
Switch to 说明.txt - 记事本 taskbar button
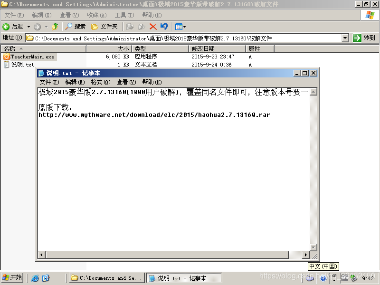pyautogui.click(x=184, y=278)
